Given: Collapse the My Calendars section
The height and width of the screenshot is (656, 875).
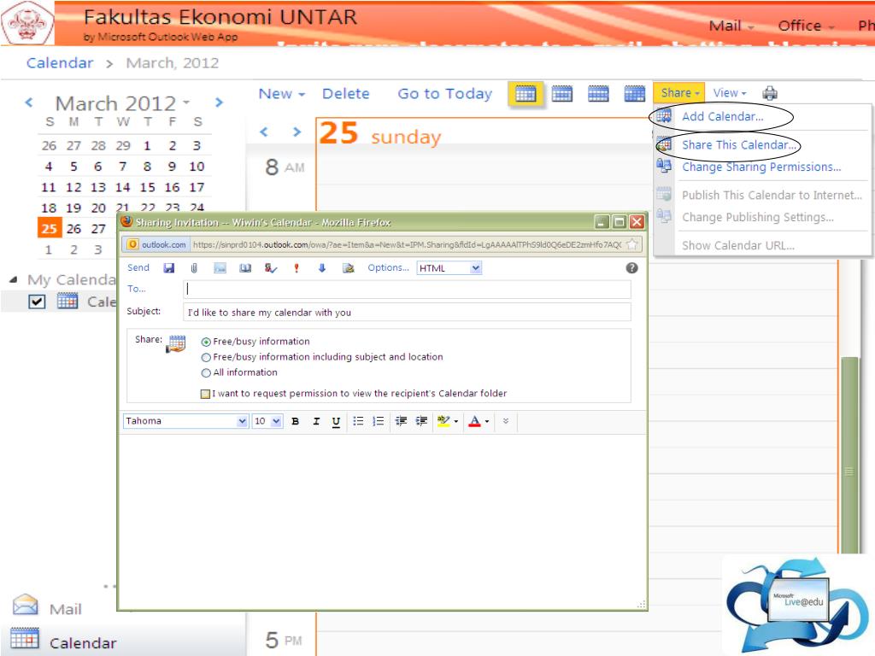Looking at the screenshot, I should click(14, 279).
